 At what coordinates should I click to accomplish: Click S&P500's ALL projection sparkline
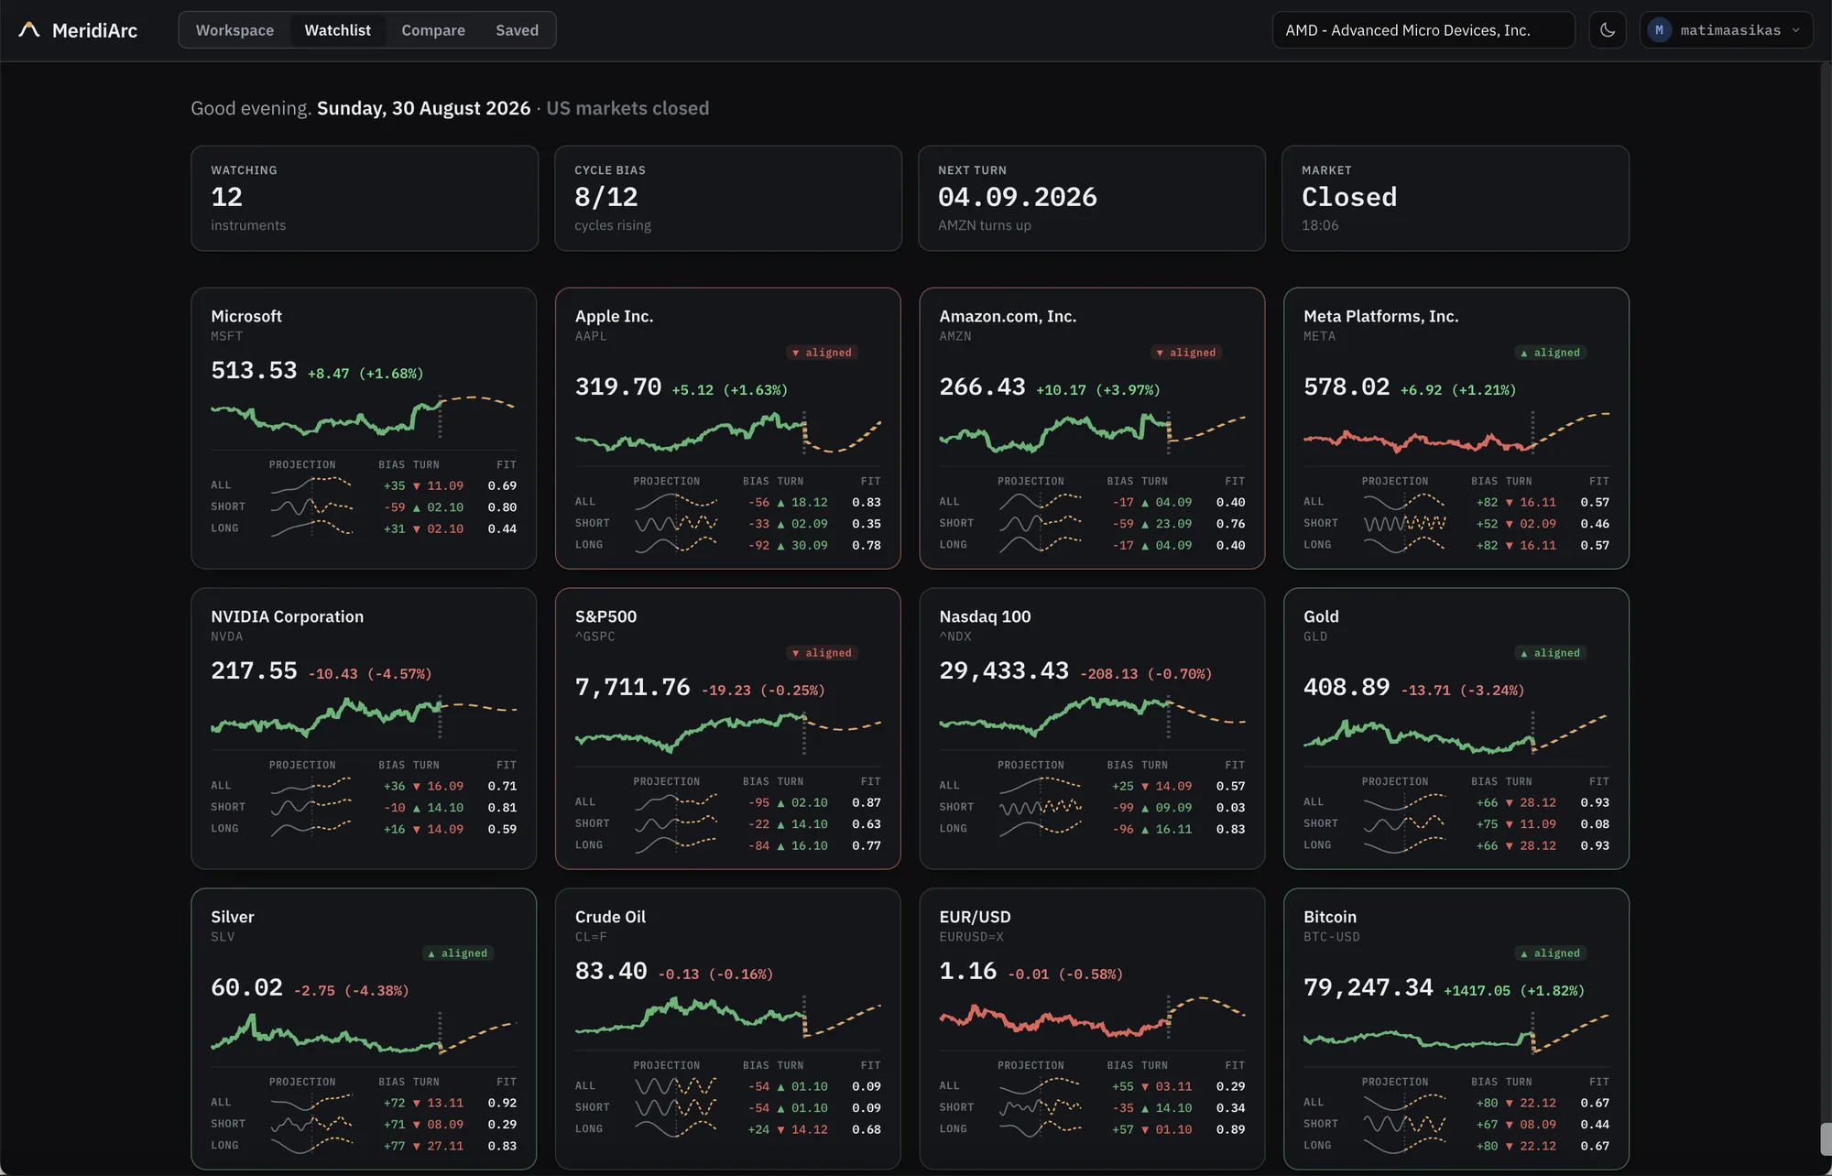676,802
